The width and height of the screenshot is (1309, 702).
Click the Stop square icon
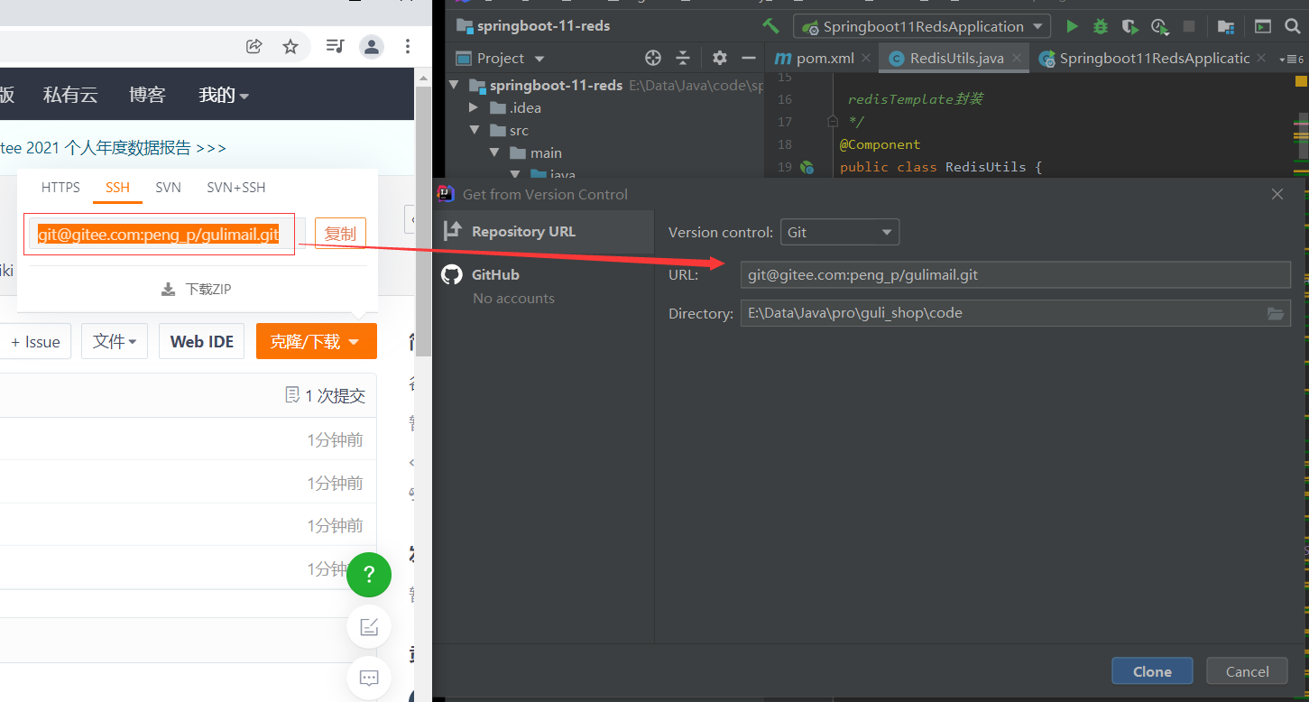(x=1189, y=26)
